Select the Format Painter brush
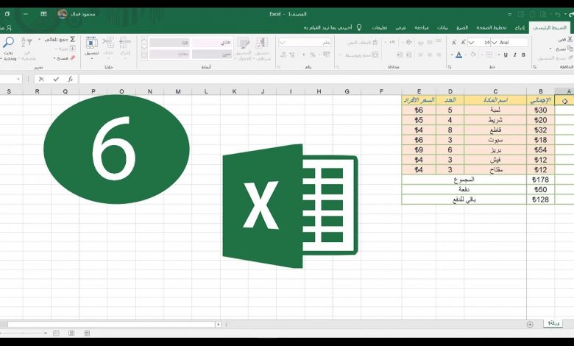Screen dimensions: 574x346 [570, 58]
